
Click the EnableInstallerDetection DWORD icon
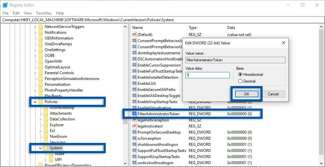click(x=134, y=77)
